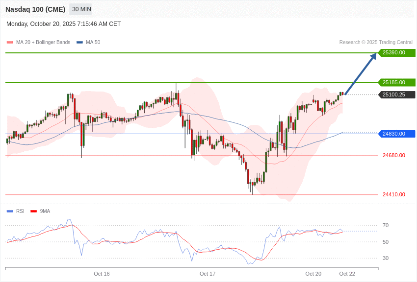Click the 25390.00 green price label

point(397,52)
